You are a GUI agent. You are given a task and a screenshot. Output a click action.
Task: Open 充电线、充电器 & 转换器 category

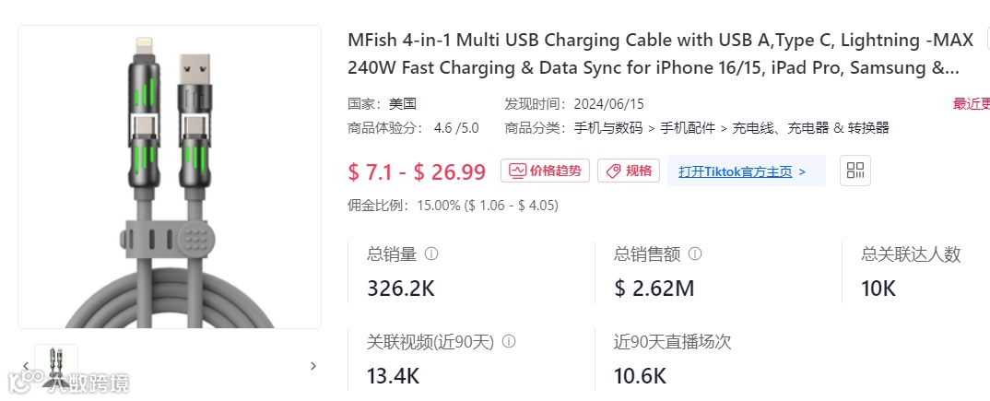810,128
